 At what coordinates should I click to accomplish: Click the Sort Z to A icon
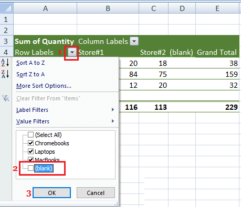(x=5, y=74)
